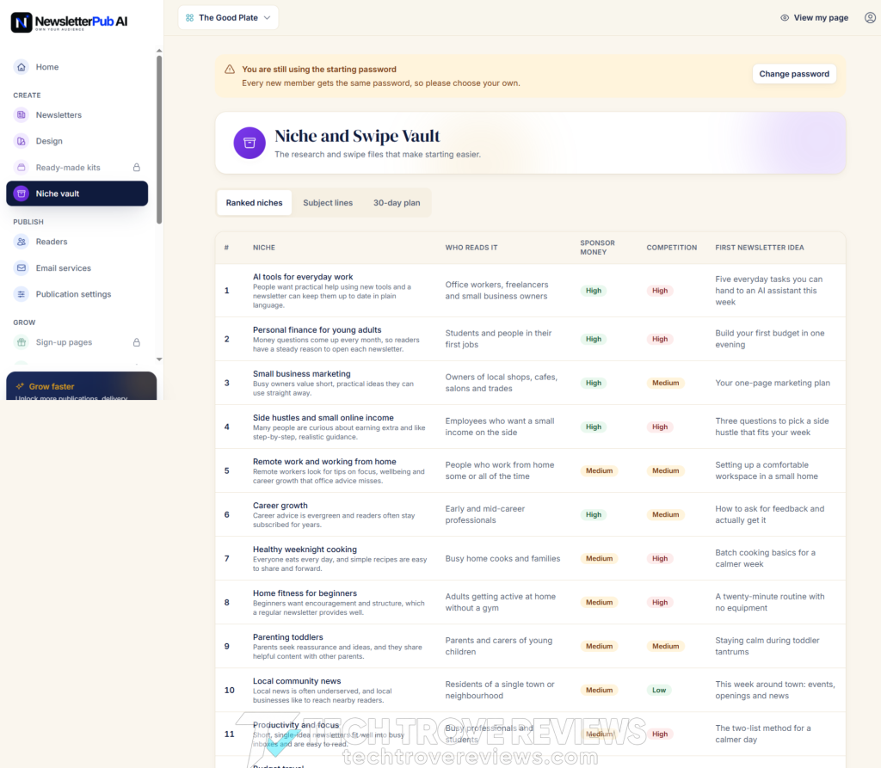
Task: Click the lock icon beside Sign-up pages
Action: coord(137,342)
